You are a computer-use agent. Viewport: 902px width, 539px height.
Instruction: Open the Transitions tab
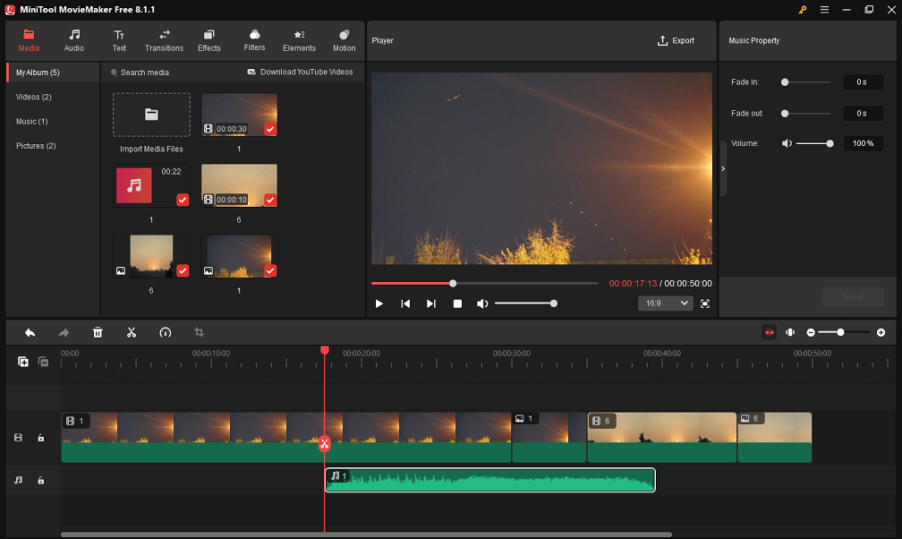(164, 41)
